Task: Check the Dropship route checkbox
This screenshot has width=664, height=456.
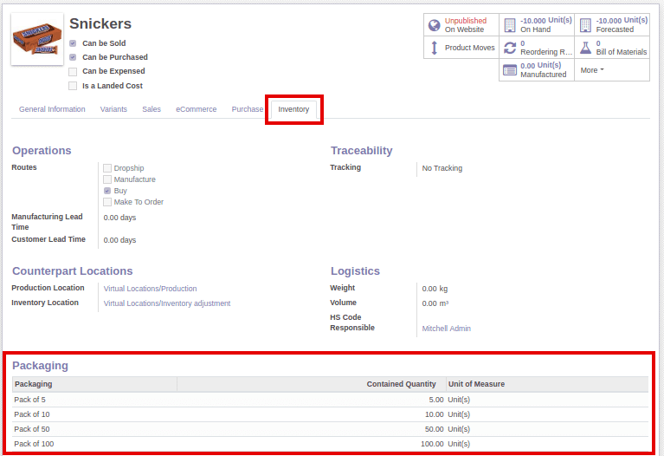Action: coord(107,168)
